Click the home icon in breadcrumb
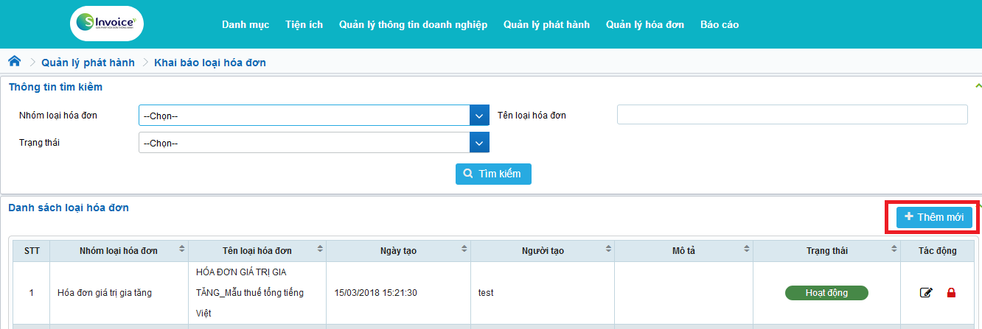Screen dimensions: 982x329 tap(14, 62)
